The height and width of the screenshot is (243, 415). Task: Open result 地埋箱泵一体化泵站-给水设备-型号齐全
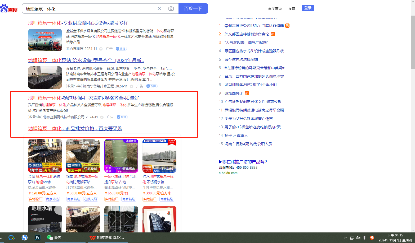tap(86, 60)
